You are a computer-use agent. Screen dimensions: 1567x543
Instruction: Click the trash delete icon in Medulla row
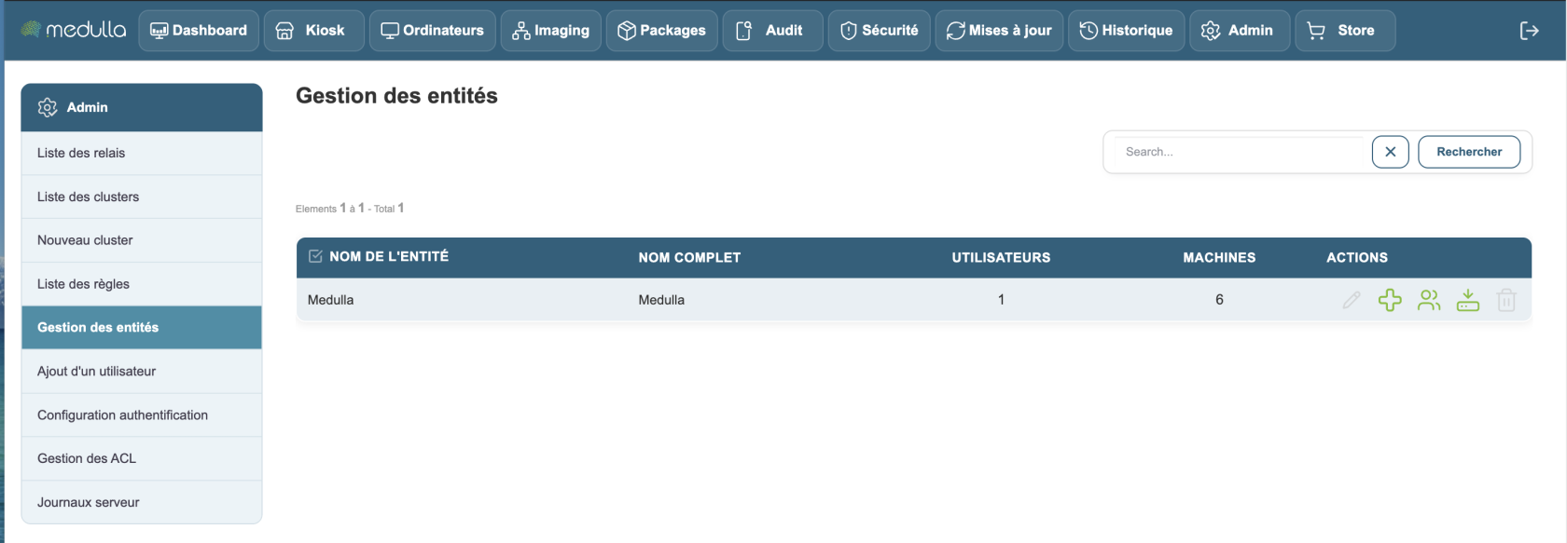(1506, 300)
